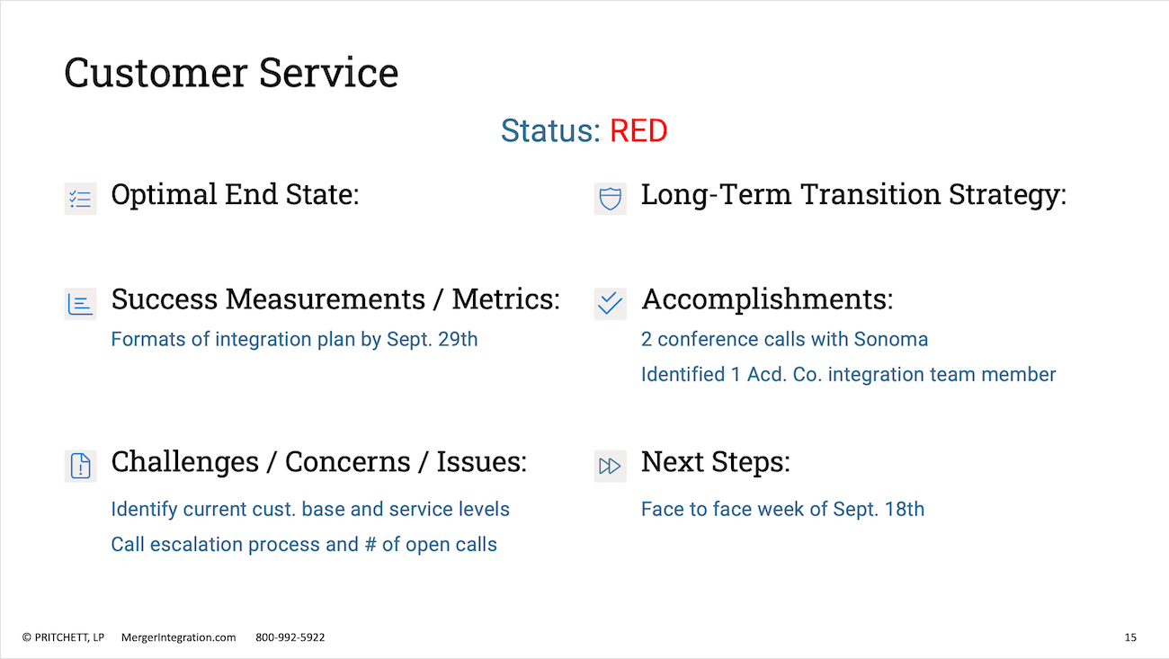Select the Success Measurements / Metrics heading
Image resolution: width=1169 pixels, height=659 pixels.
point(335,299)
